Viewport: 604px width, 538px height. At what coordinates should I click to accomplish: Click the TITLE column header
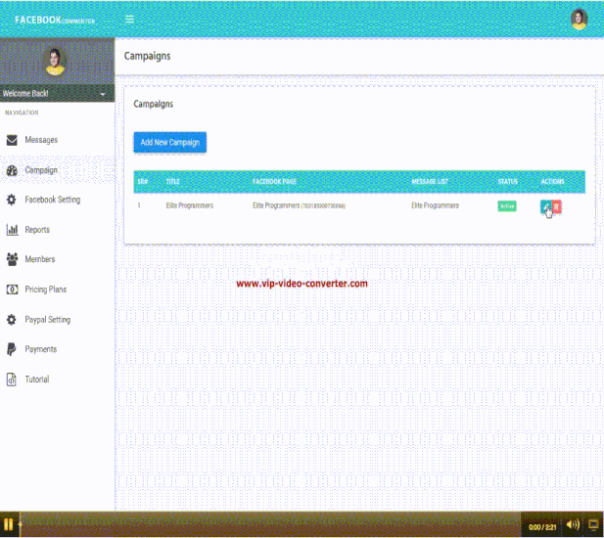coord(173,182)
